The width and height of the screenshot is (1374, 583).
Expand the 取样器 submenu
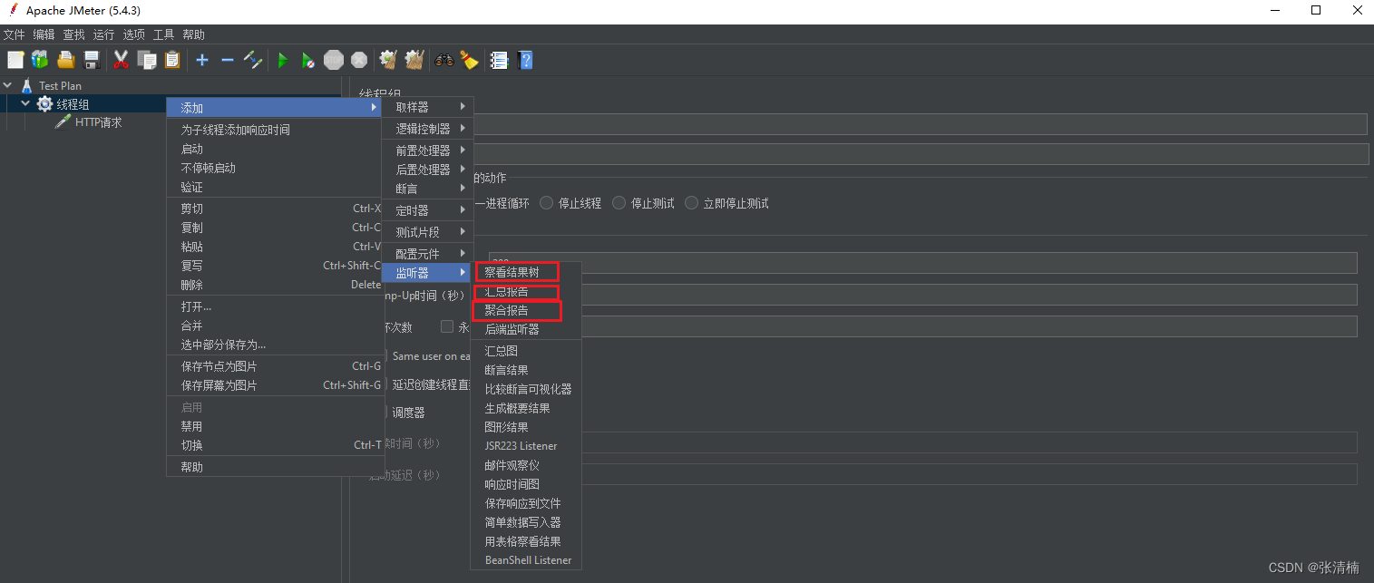tap(425, 107)
